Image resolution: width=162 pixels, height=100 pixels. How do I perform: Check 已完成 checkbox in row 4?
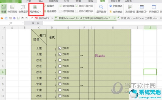pyautogui.click(x=60, y=60)
